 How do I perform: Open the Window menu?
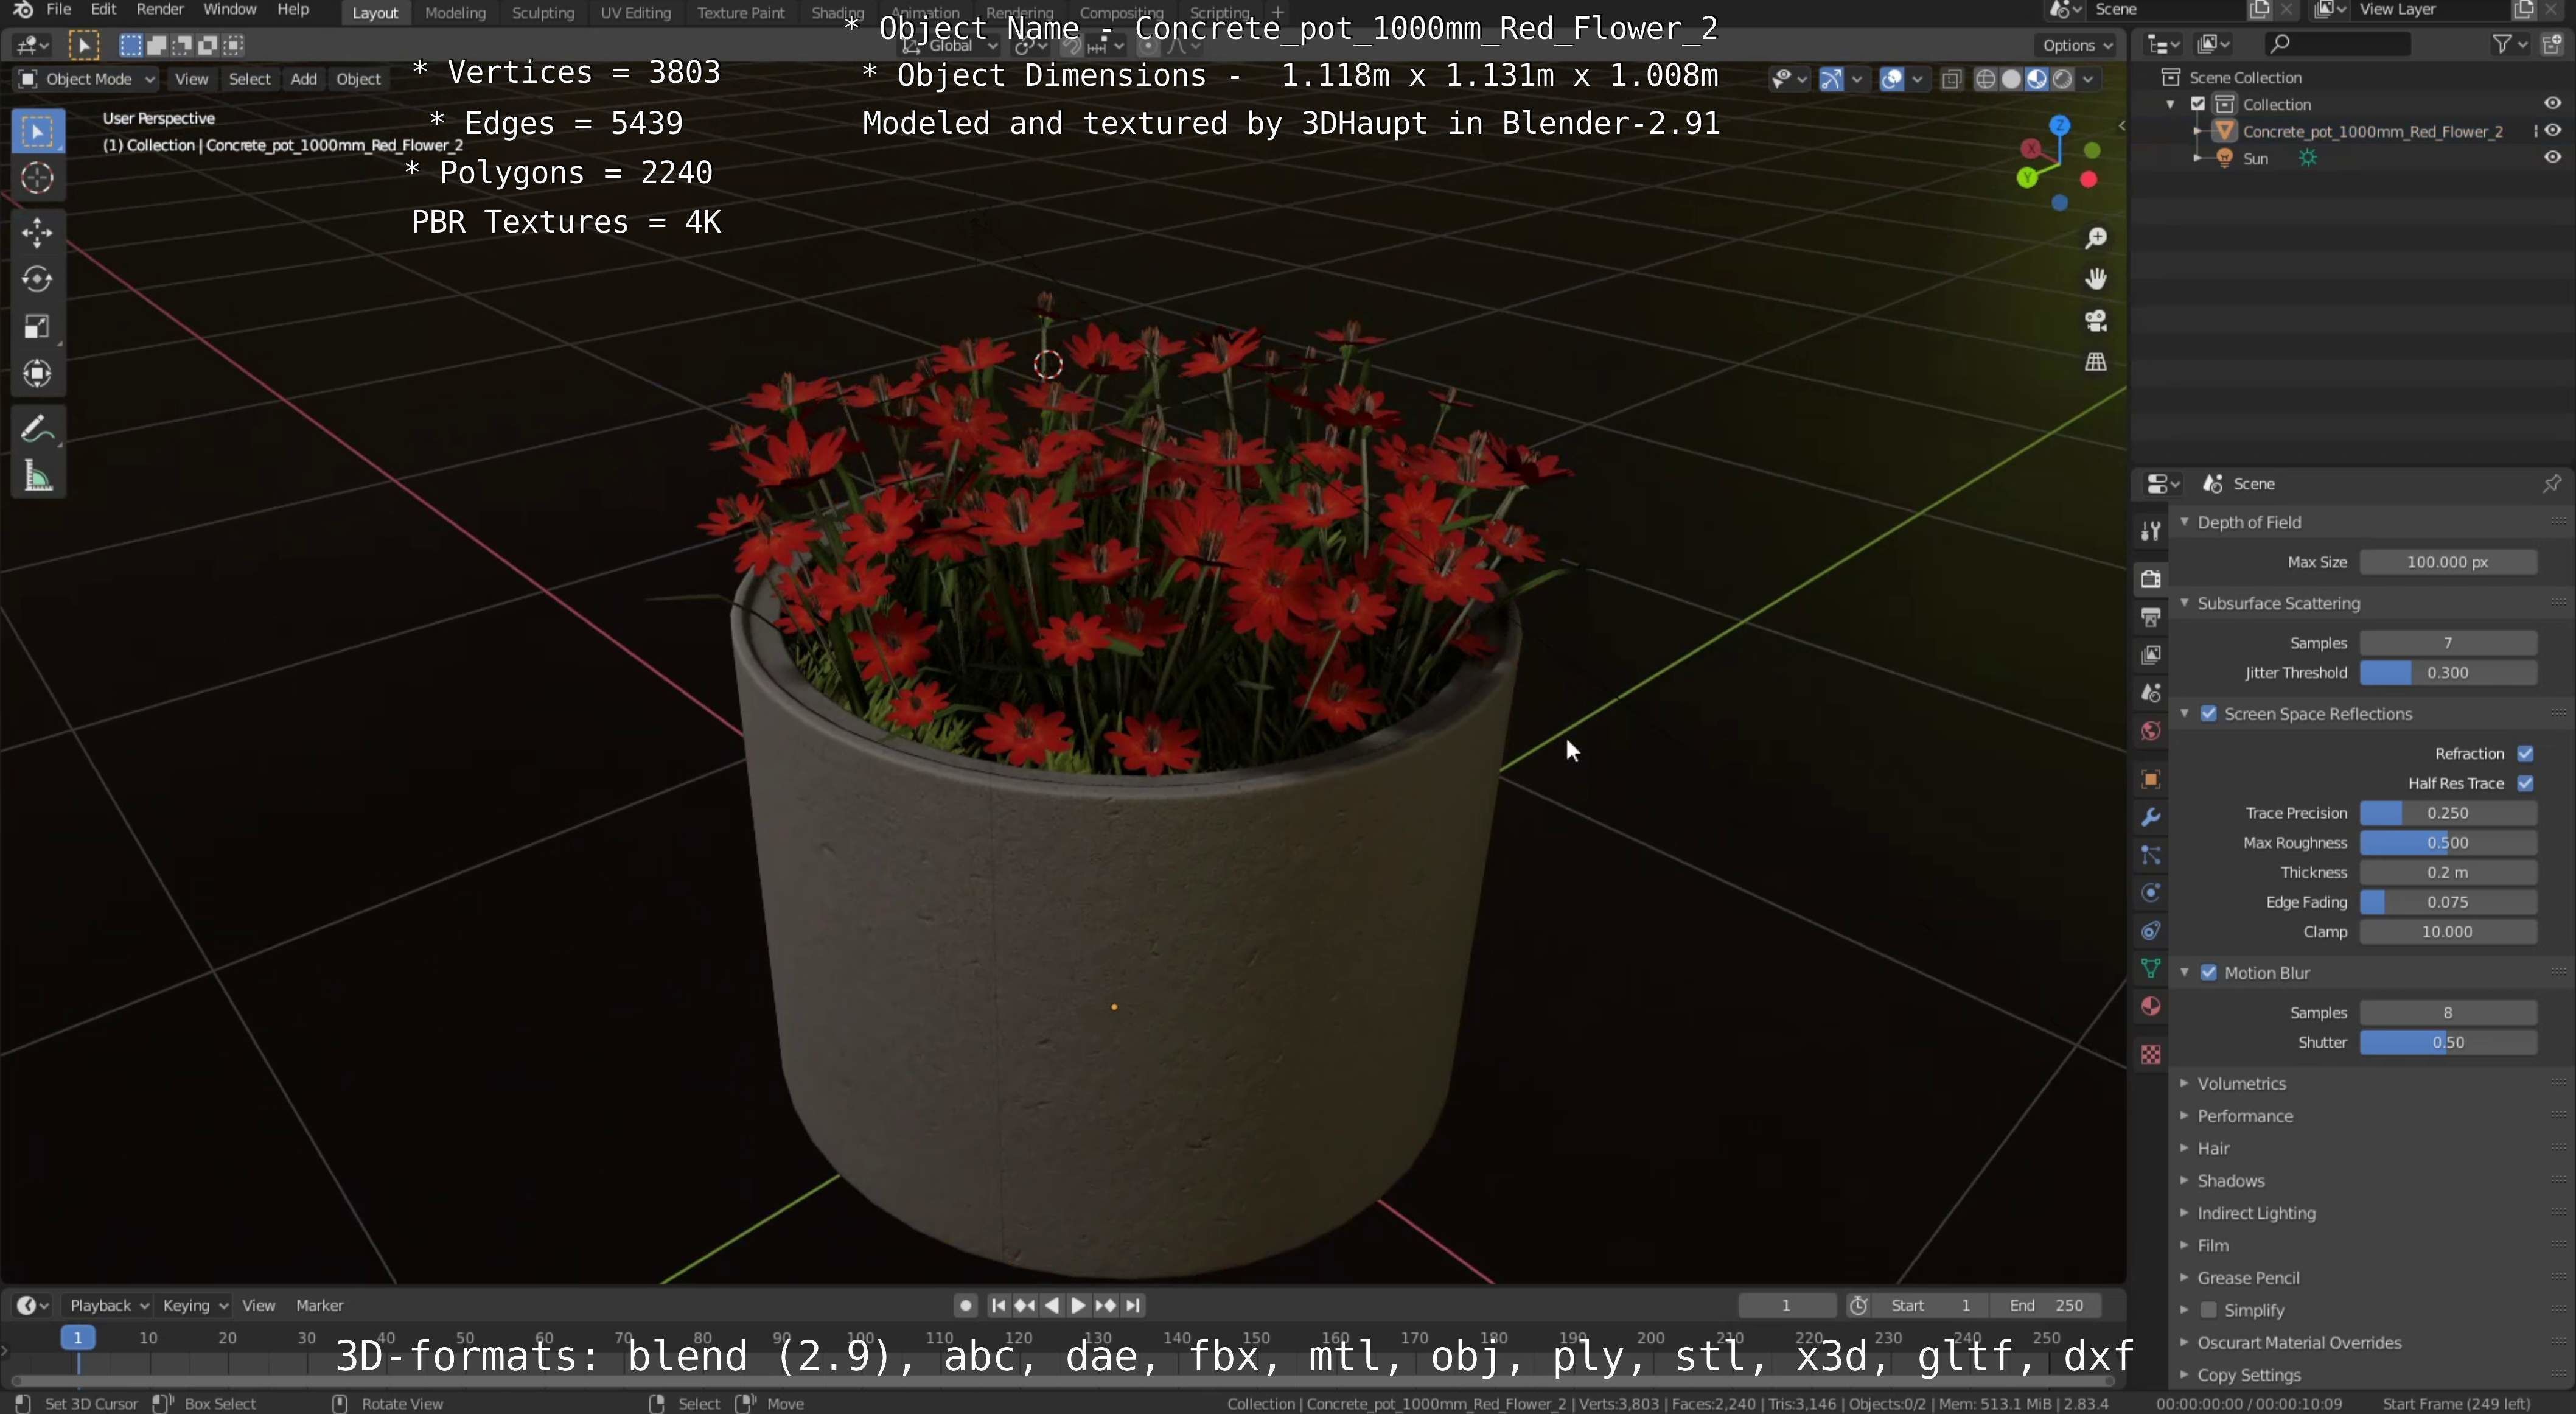coord(230,10)
